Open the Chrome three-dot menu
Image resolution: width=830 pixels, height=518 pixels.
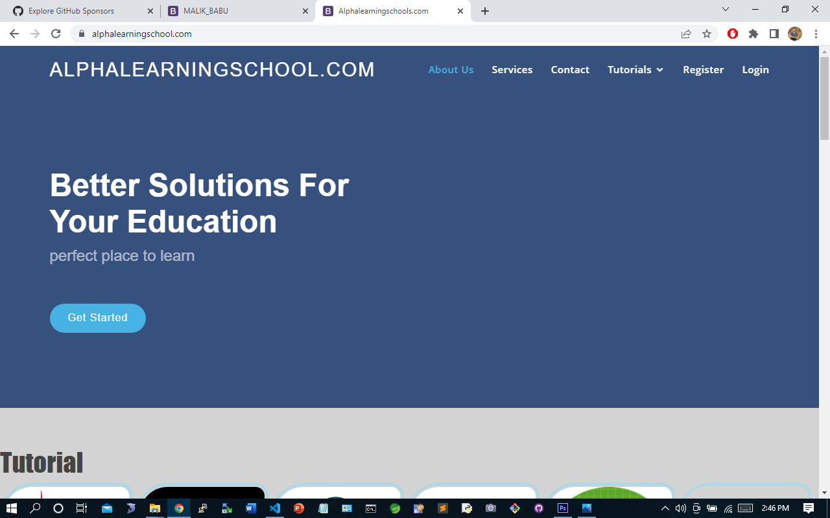(x=816, y=34)
